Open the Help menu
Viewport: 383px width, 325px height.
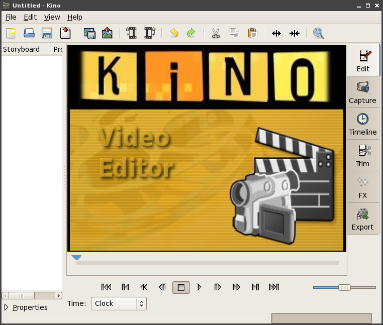pyautogui.click(x=75, y=17)
